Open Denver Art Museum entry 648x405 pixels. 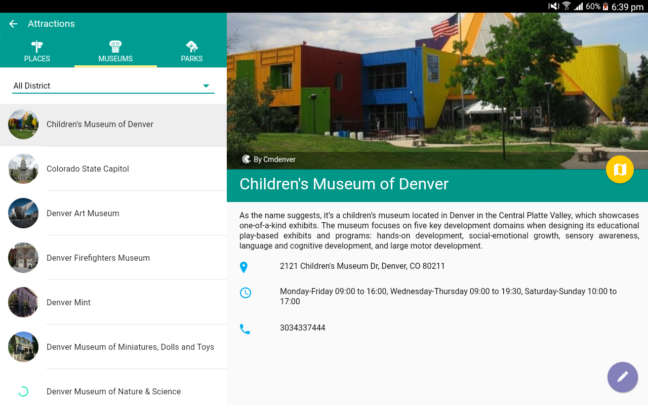coord(113,213)
